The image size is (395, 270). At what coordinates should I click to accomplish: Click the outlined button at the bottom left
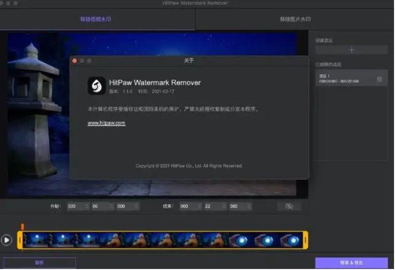(x=39, y=263)
